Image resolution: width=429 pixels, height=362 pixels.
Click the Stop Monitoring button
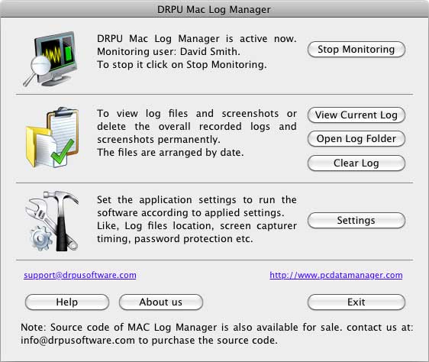click(x=356, y=50)
